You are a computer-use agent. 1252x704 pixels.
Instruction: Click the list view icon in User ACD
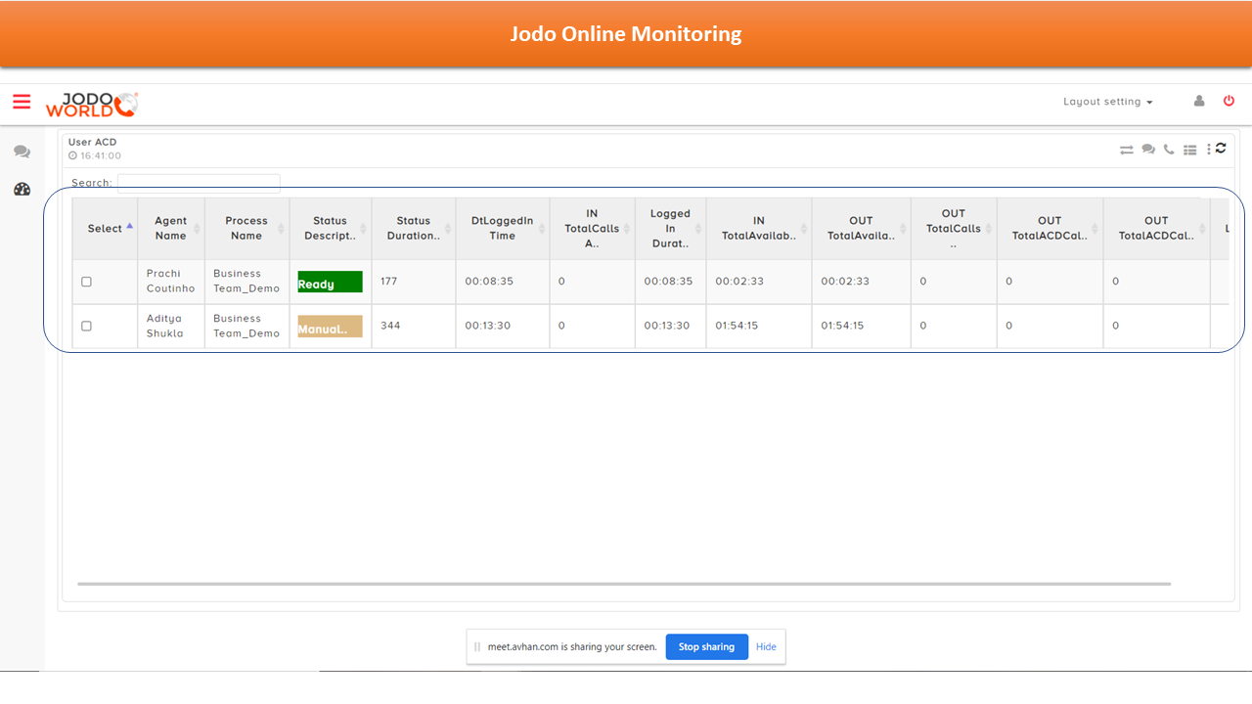click(x=1189, y=150)
